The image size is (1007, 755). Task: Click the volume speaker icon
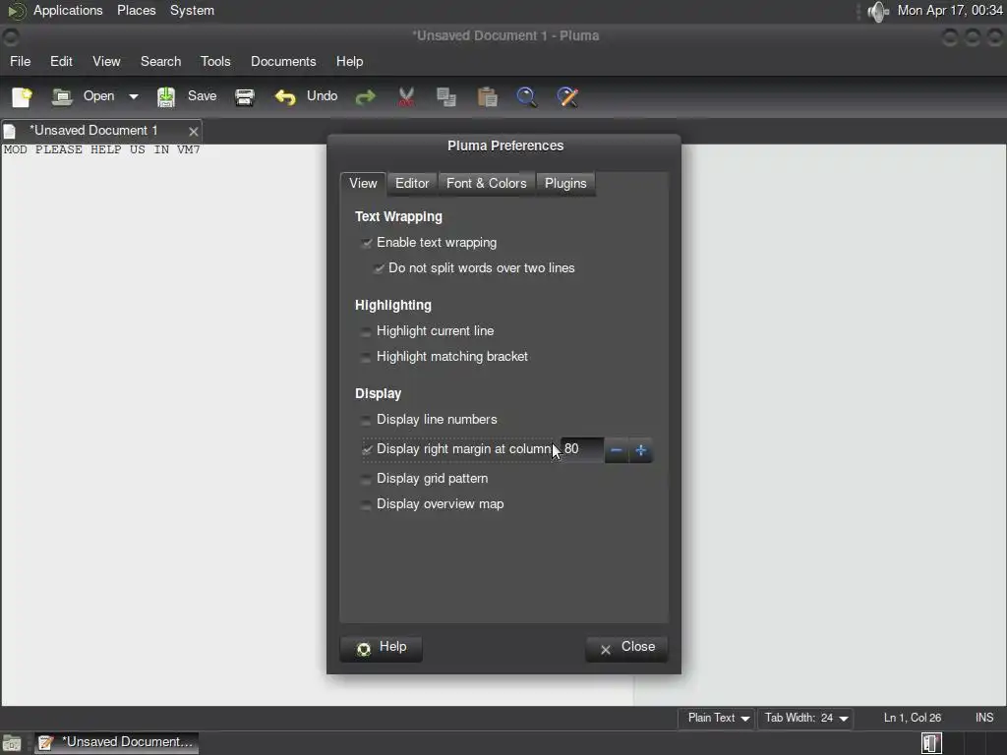pos(877,11)
